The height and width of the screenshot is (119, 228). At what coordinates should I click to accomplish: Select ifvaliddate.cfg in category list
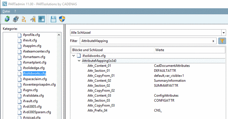(x=33, y=96)
